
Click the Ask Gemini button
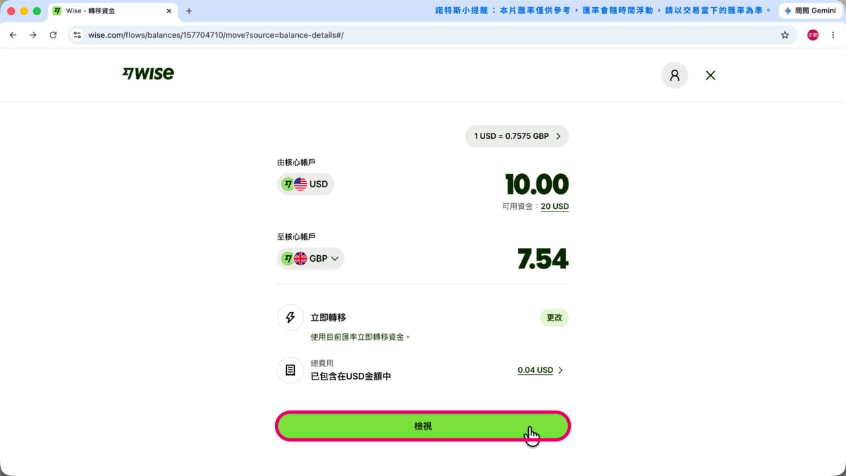click(810, 11)
